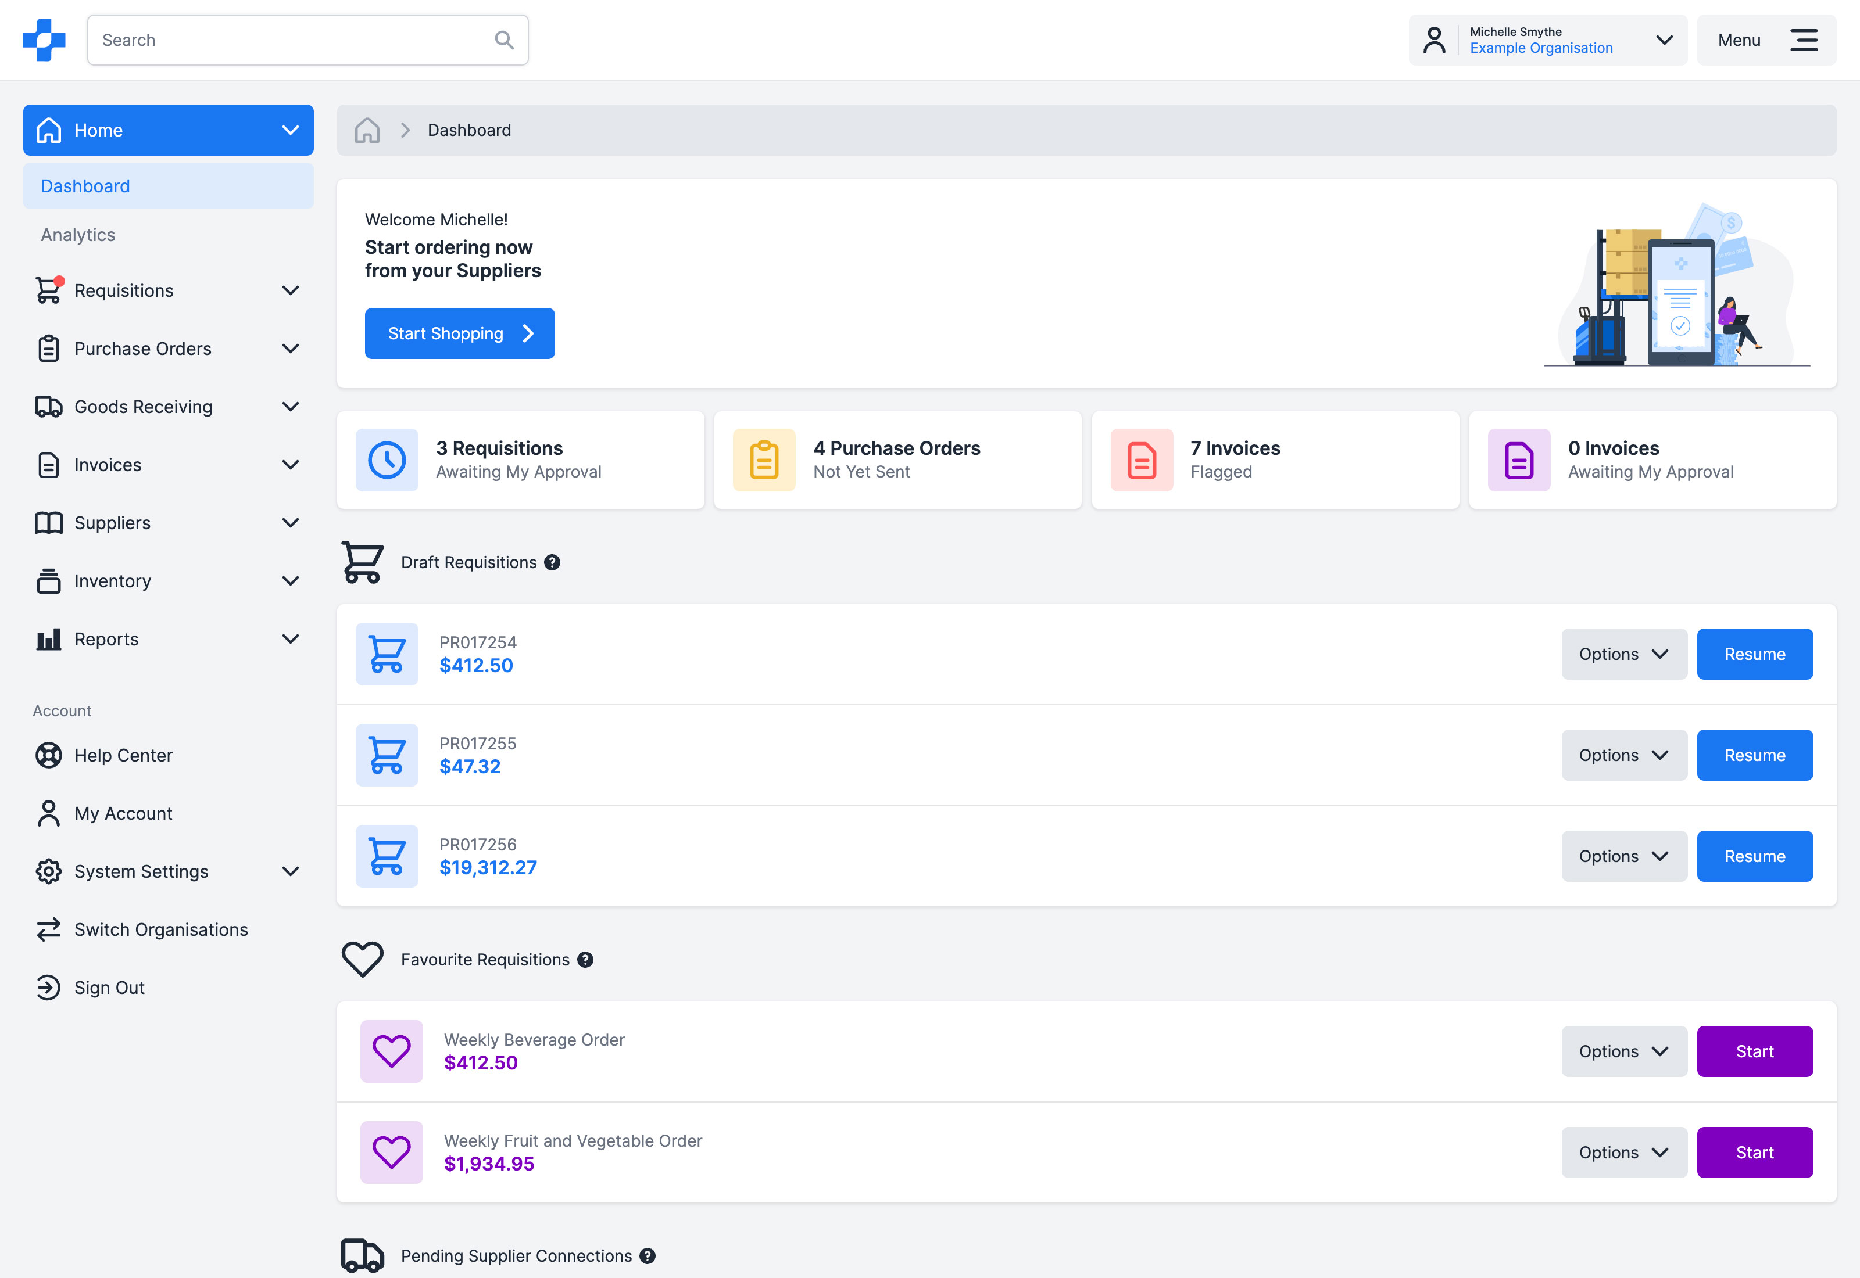Open the 7 Invoices Flagged card
This screenshot has height=1278, width=1860.
click(x=1275, y=459)
